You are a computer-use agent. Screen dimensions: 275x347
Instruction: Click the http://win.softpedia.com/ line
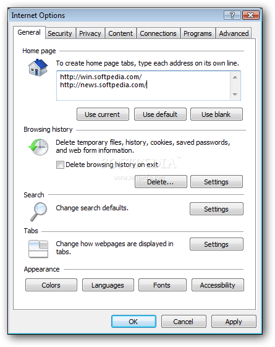click(101, 77)
